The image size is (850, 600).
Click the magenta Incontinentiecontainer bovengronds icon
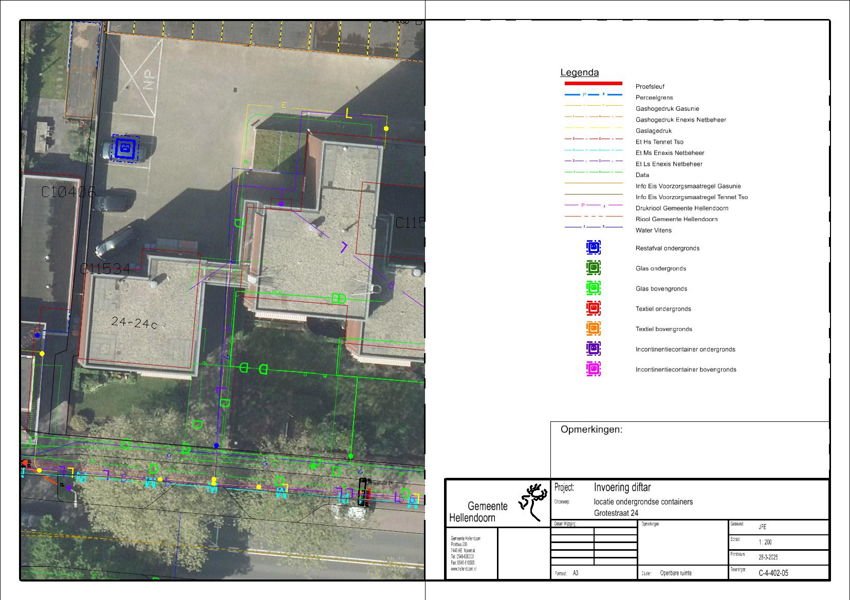(593, 369)
